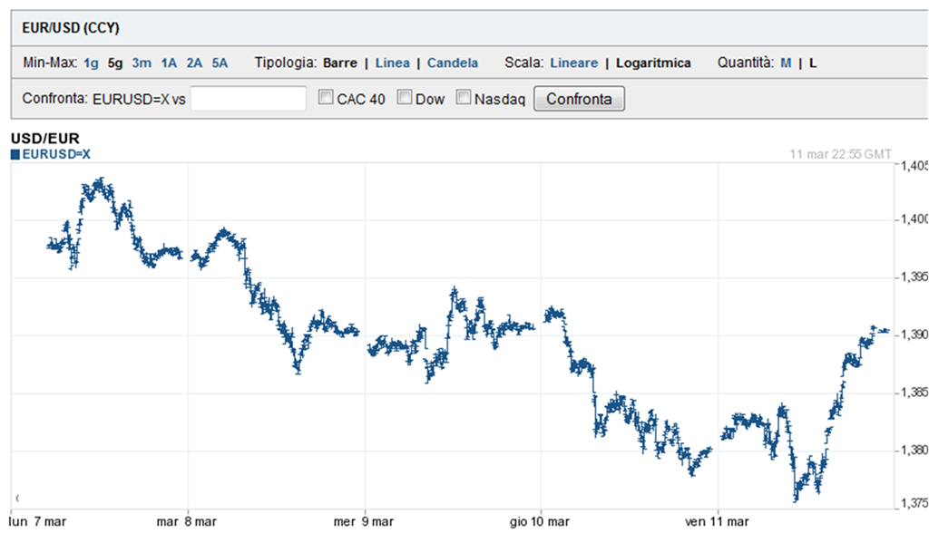Check the Dow comparison checkbox
Viewport: 929px width, 543px height.
tap(404, 98)
